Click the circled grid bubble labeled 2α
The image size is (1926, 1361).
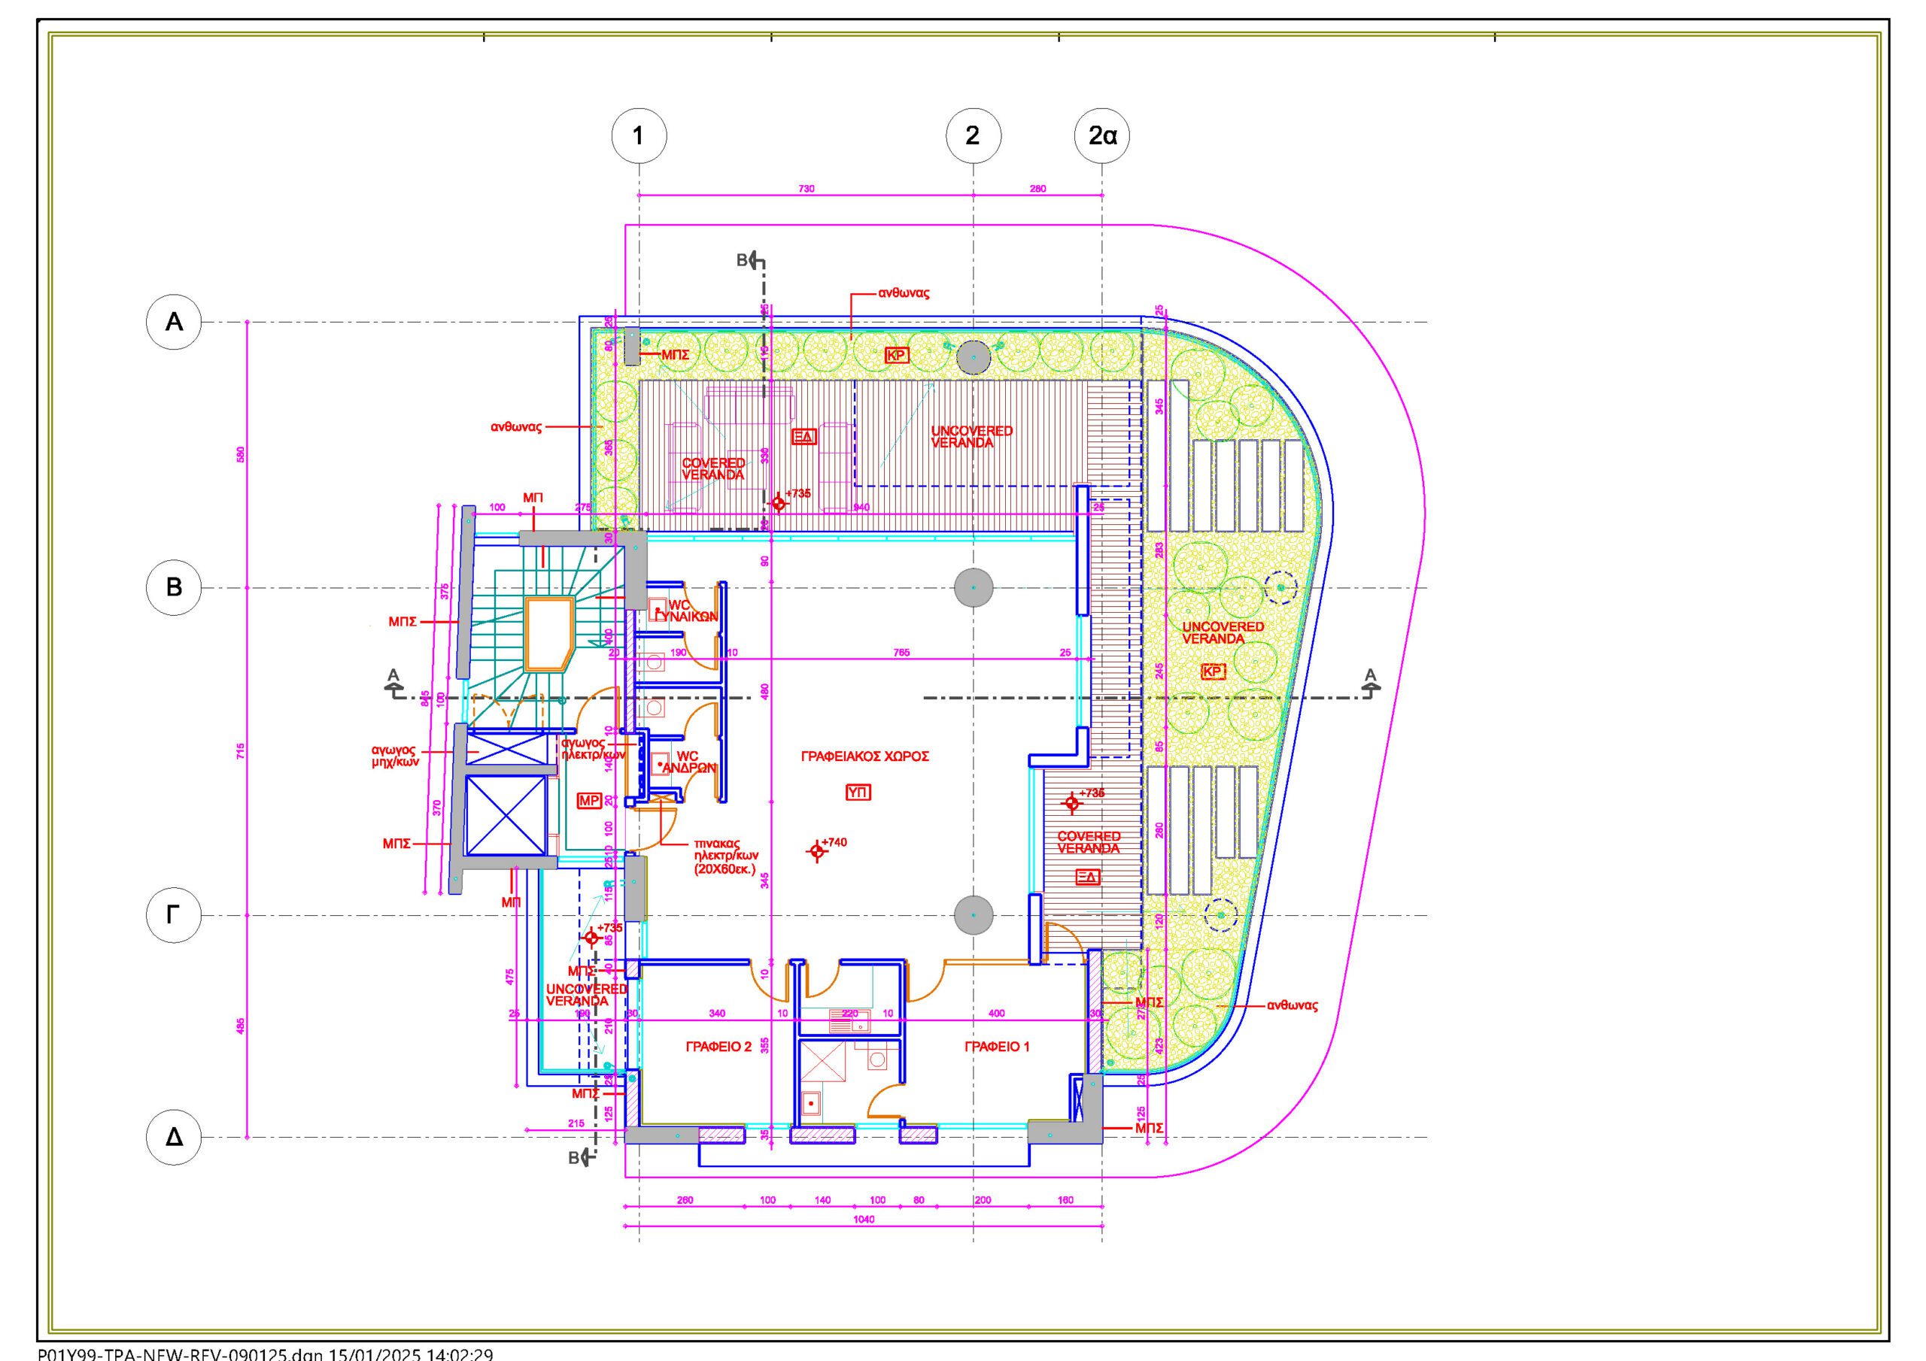click(1101, 135)
